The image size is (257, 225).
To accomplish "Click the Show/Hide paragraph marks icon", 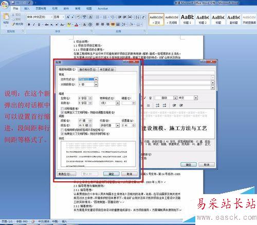I will 143,17.
